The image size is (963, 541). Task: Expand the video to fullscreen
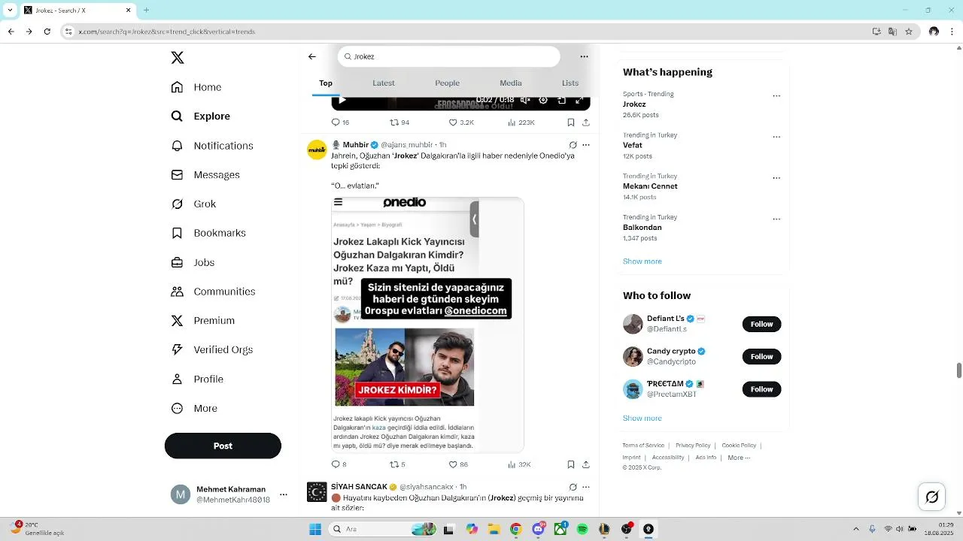coord(579,100)
